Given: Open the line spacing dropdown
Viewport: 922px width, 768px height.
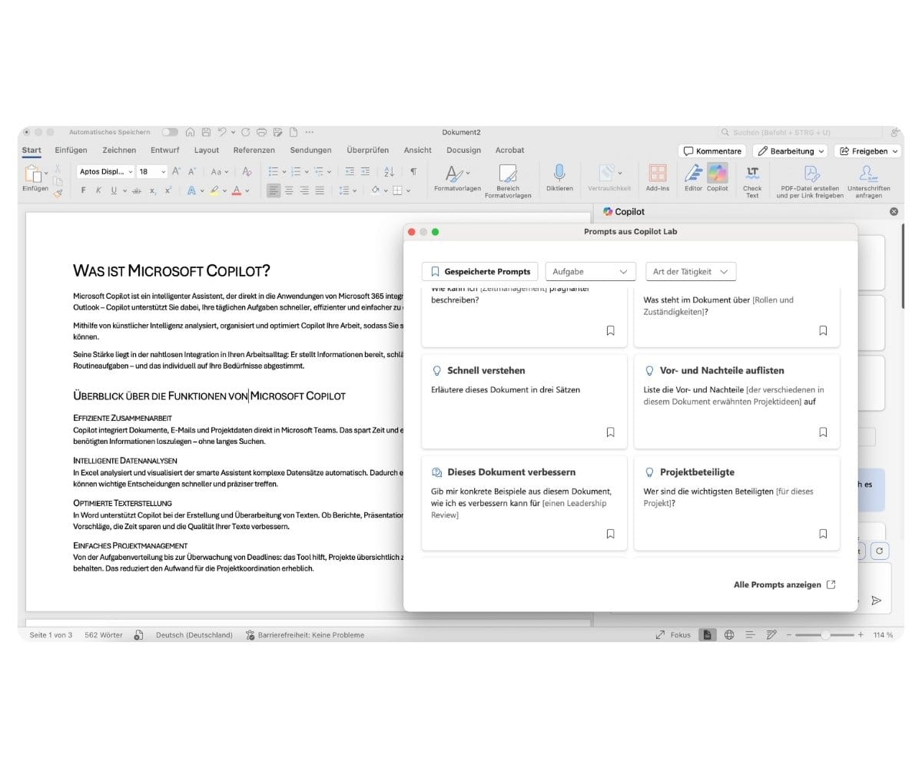Looking at the screenshot, I should point(347,190).
